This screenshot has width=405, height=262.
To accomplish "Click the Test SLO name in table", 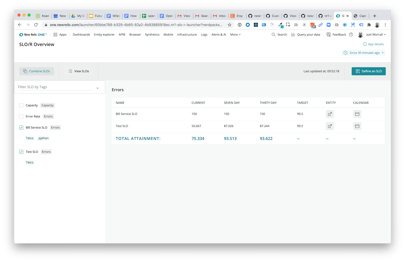I will pyautogui.click(x=122, y=126).
